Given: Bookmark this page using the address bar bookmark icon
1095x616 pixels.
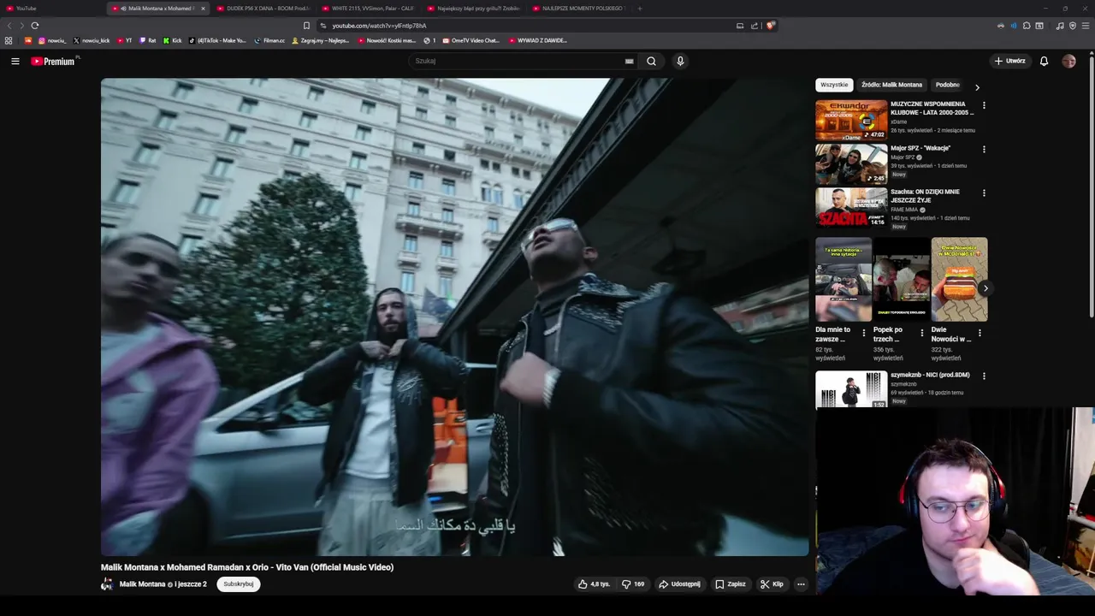Looking at the screenshot, I should tap(306, 26).
